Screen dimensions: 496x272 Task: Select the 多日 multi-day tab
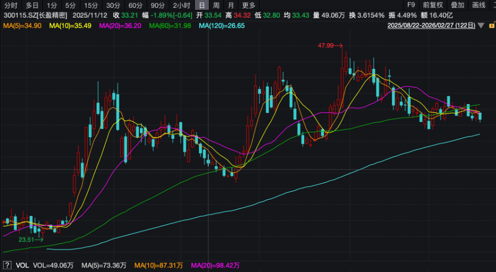tap(32, 5)
